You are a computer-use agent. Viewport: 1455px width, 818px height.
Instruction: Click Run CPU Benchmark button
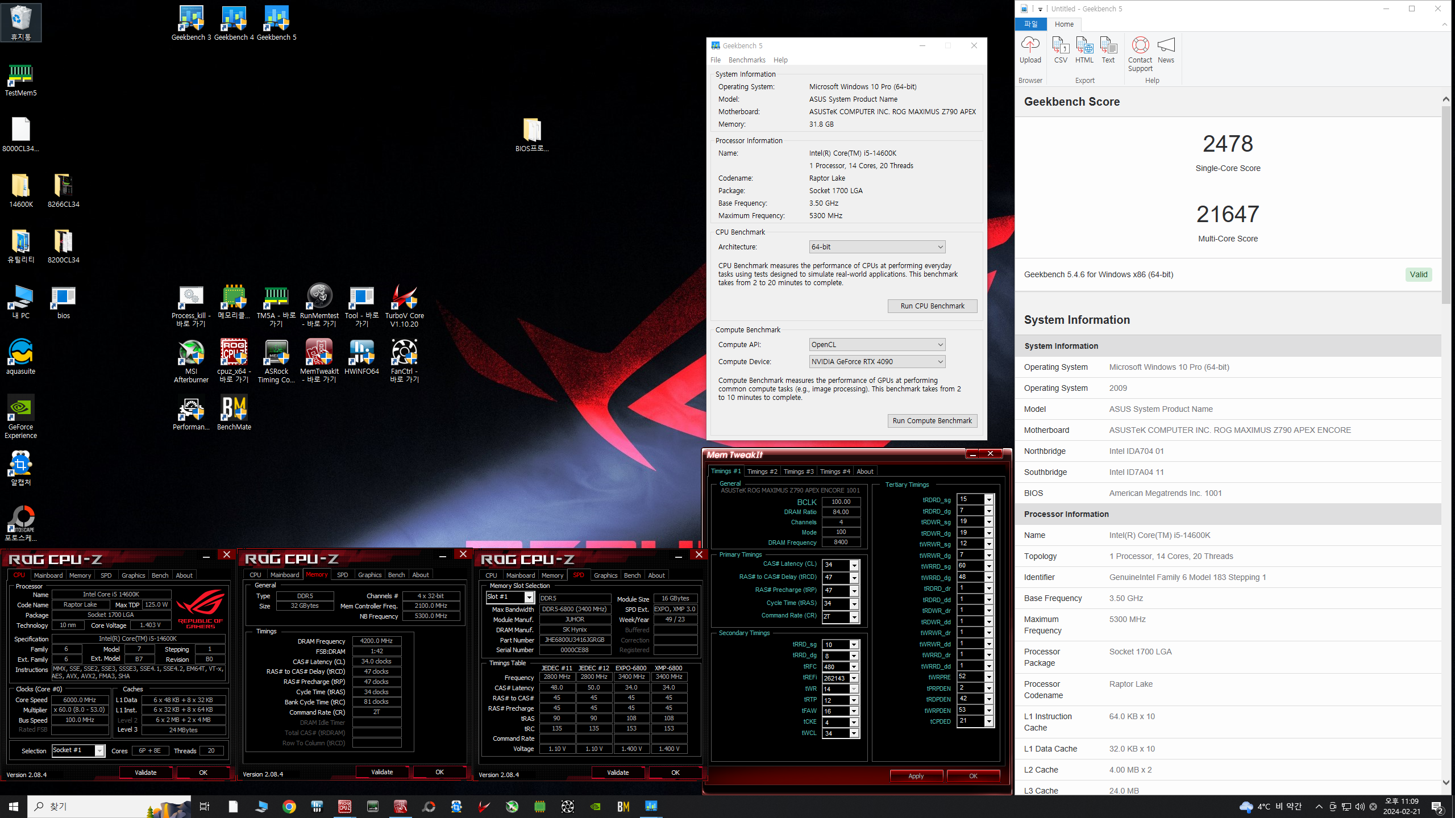click(x=932, y=306)
